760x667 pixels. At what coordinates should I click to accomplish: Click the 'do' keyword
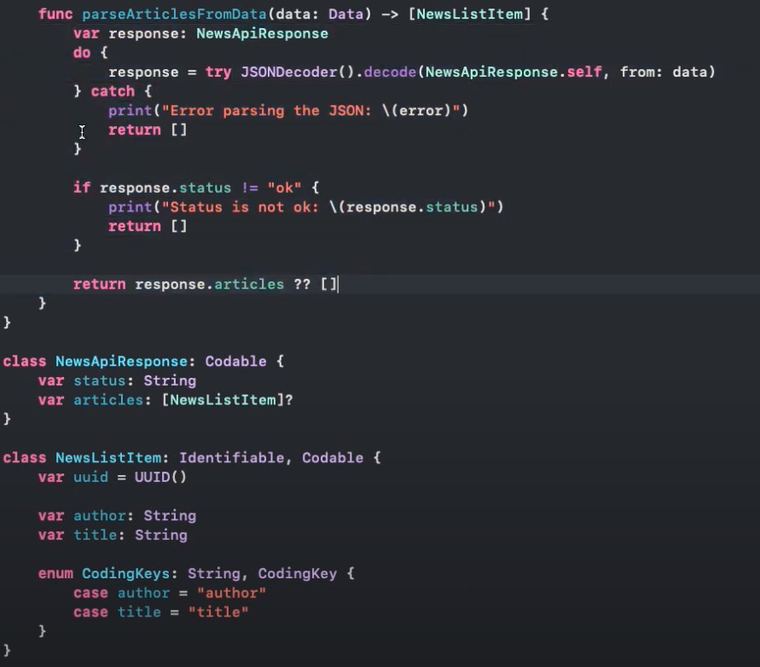point(82,52)
